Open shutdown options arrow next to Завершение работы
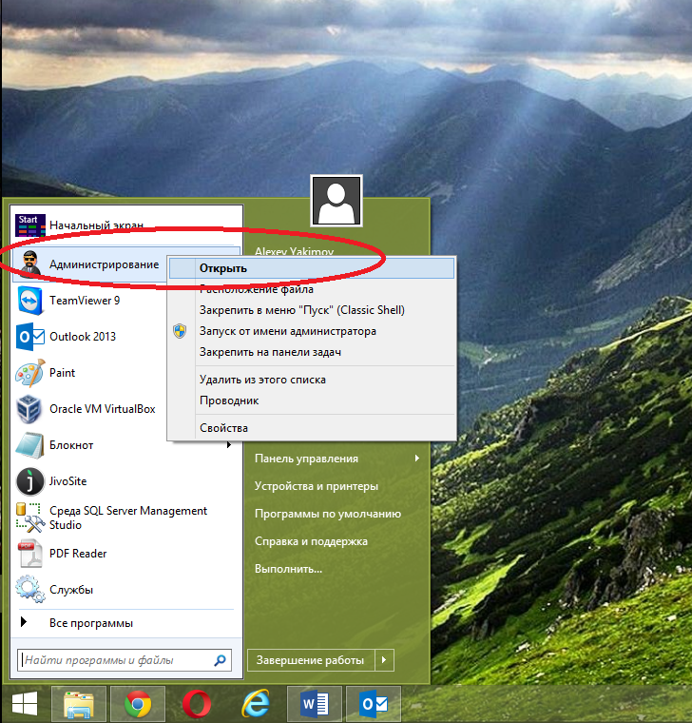Viewport: 692px width, 723px height. (384, 660)
